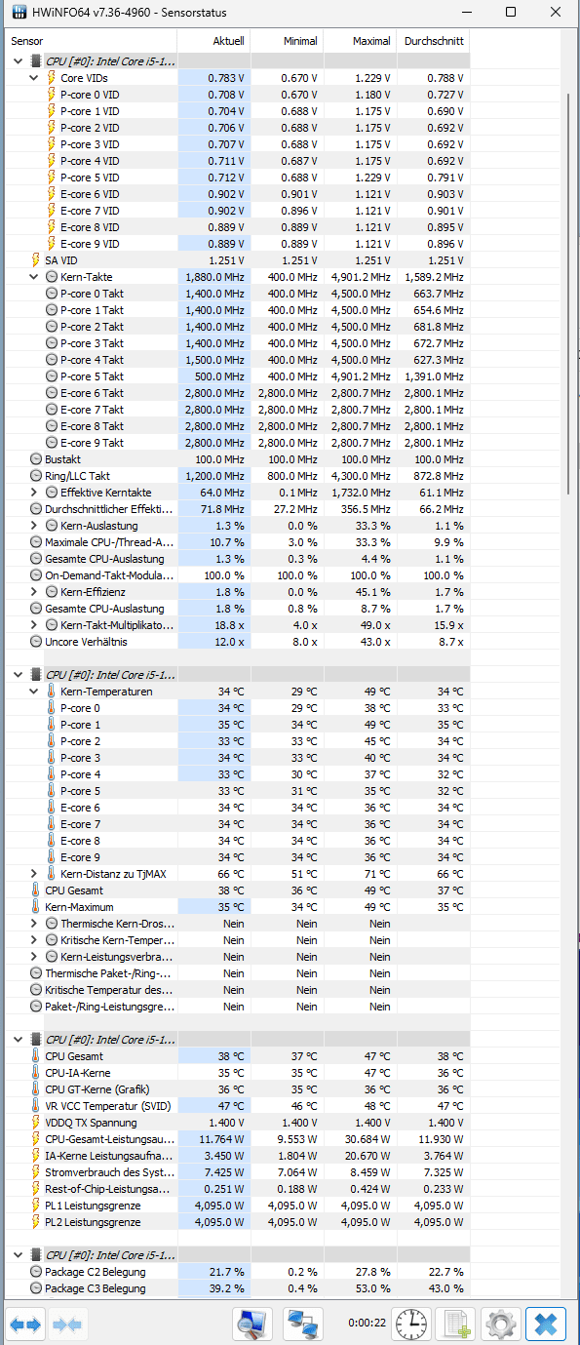
Task: Collapse the Kern-Takte tree node
Action: [35, 277]
